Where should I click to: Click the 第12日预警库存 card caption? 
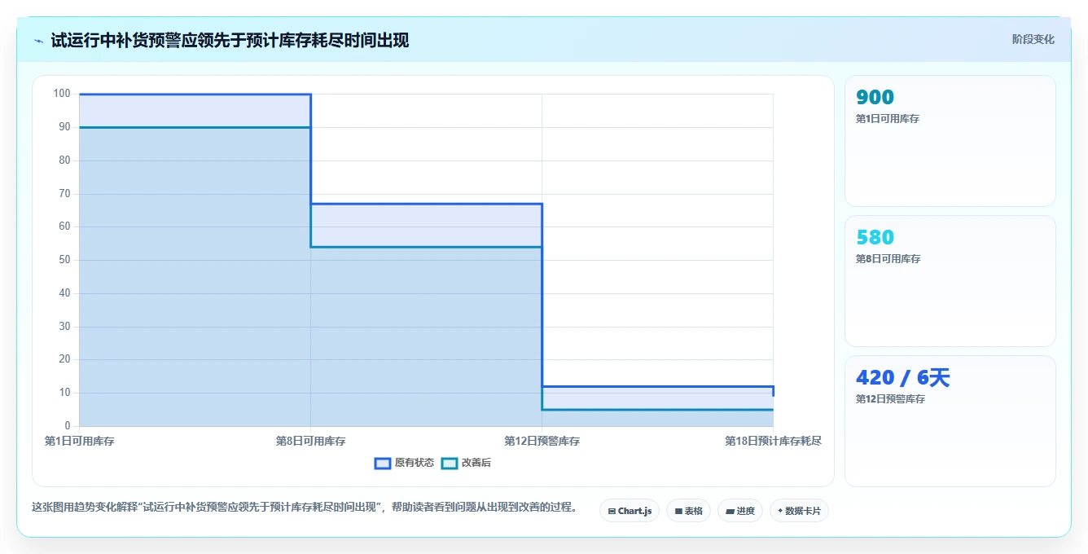890,399
